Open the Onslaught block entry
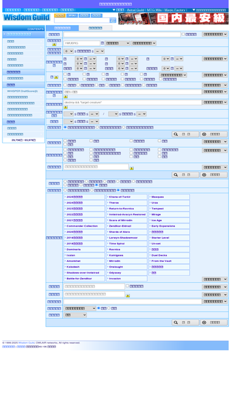This screenshot has height=412, width=231. 127,267
